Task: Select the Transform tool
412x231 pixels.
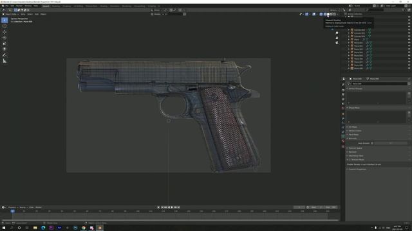Action: click(5, 49)
